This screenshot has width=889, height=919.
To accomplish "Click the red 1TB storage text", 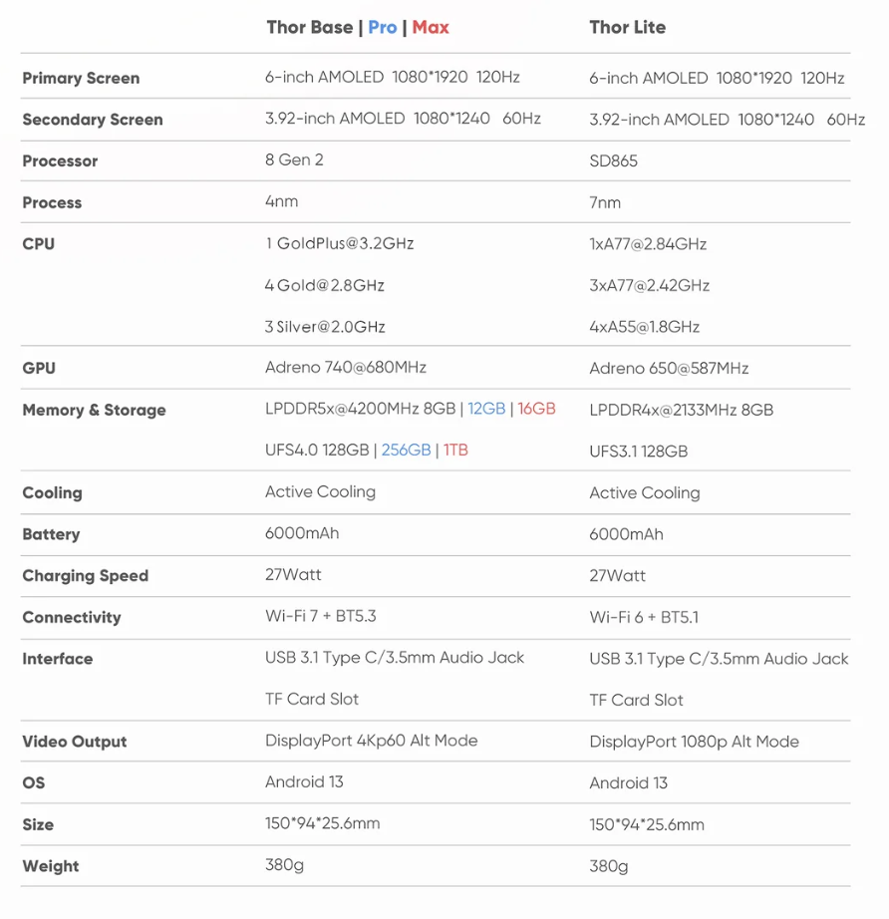I will (455, 451).
